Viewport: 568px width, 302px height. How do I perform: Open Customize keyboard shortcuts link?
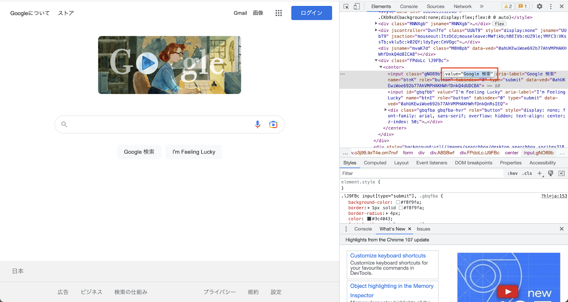[388, 256]
